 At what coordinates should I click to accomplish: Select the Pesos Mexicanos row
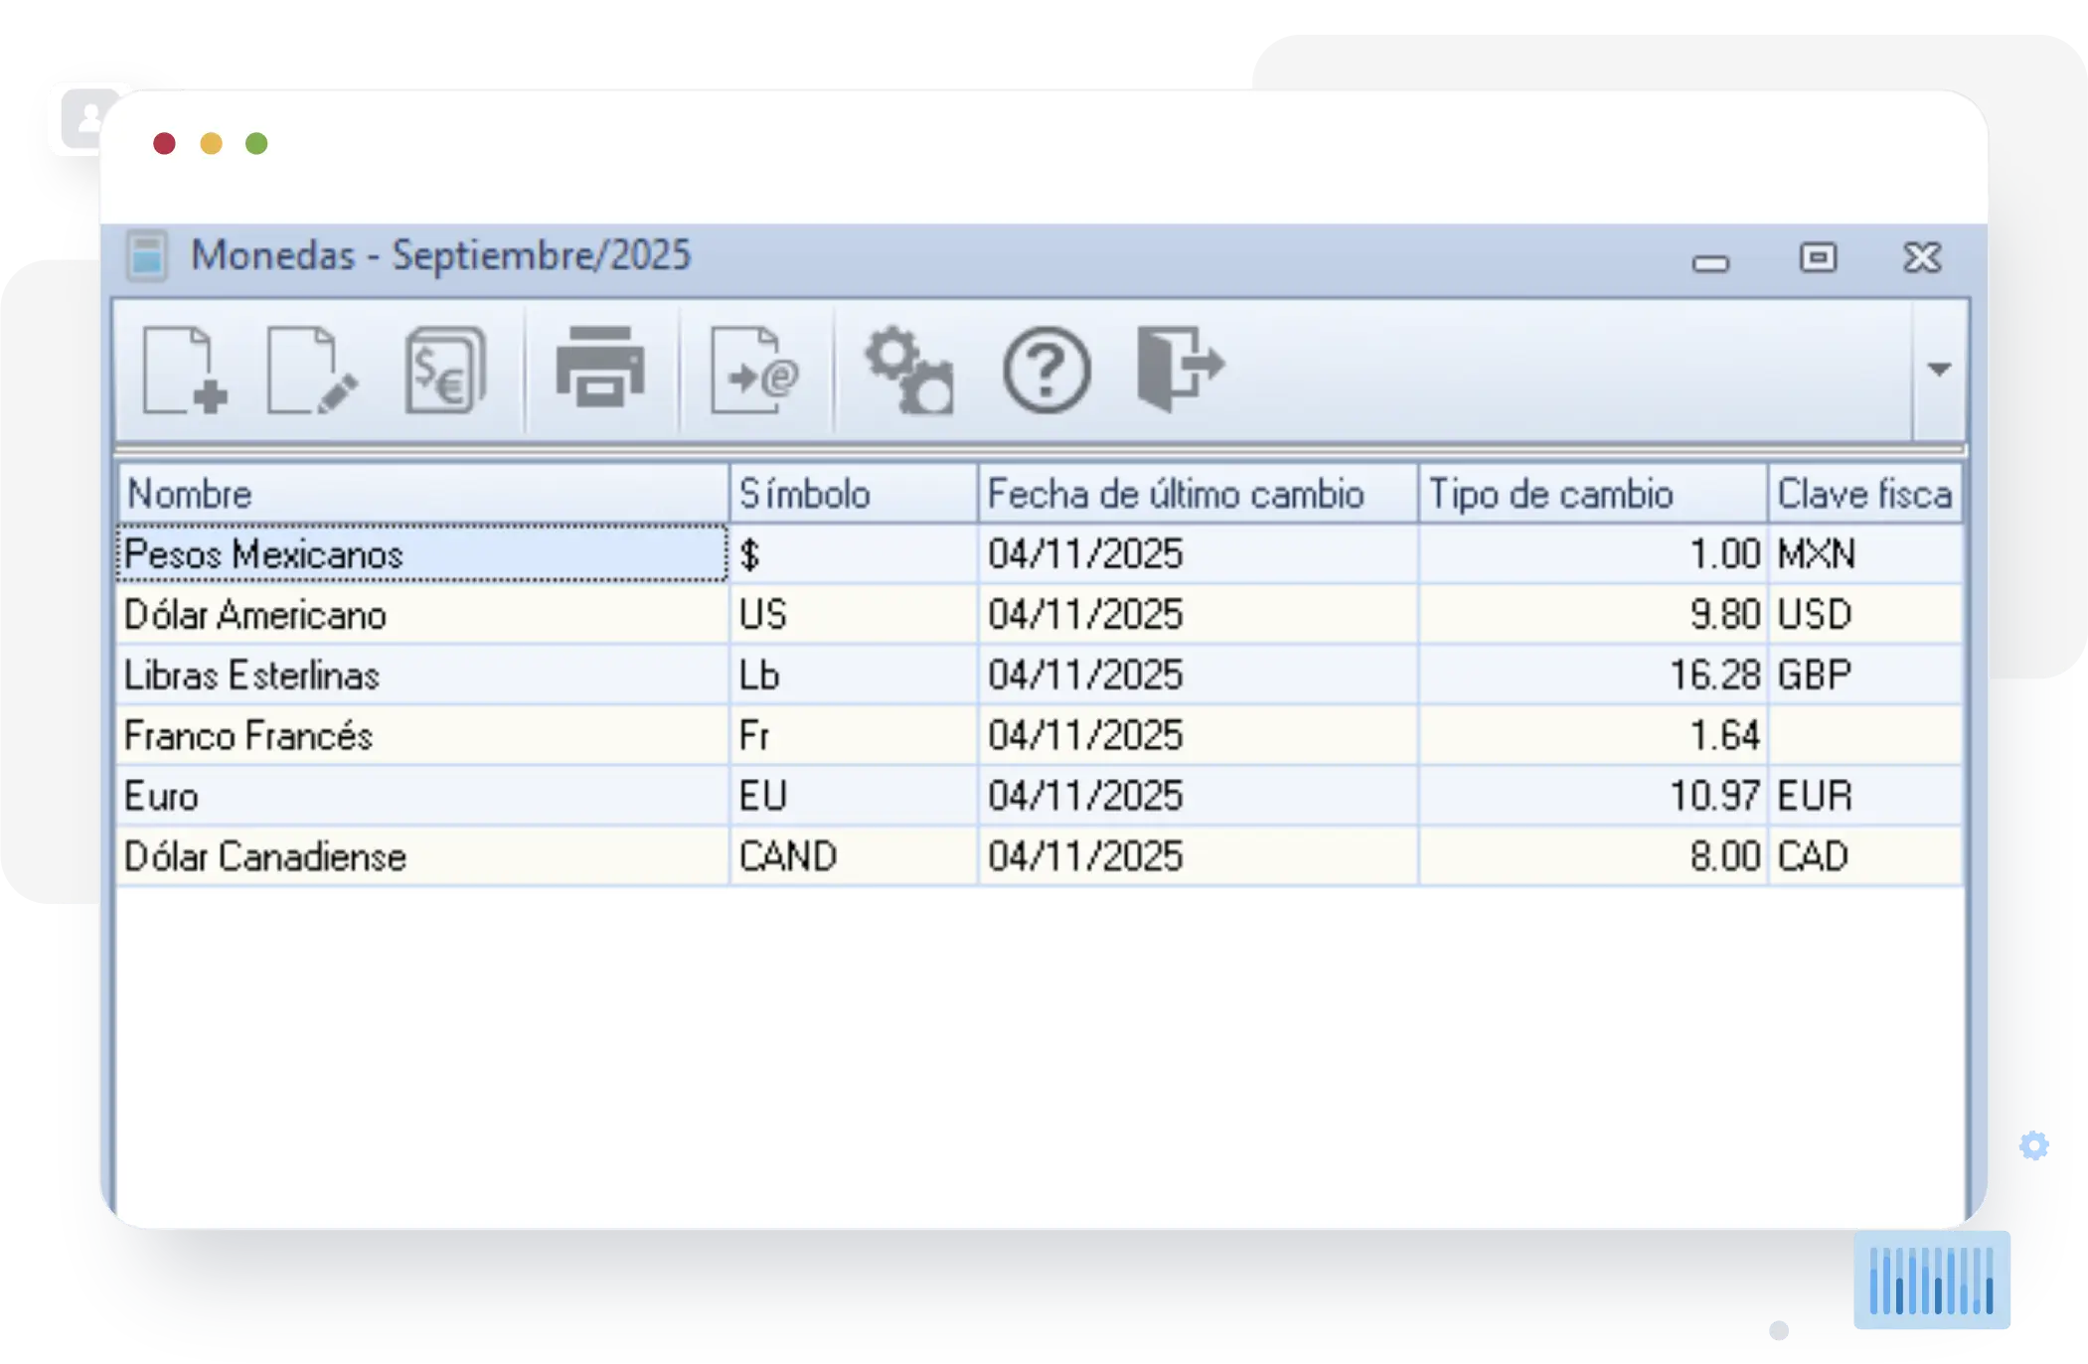coord(1040,553)
